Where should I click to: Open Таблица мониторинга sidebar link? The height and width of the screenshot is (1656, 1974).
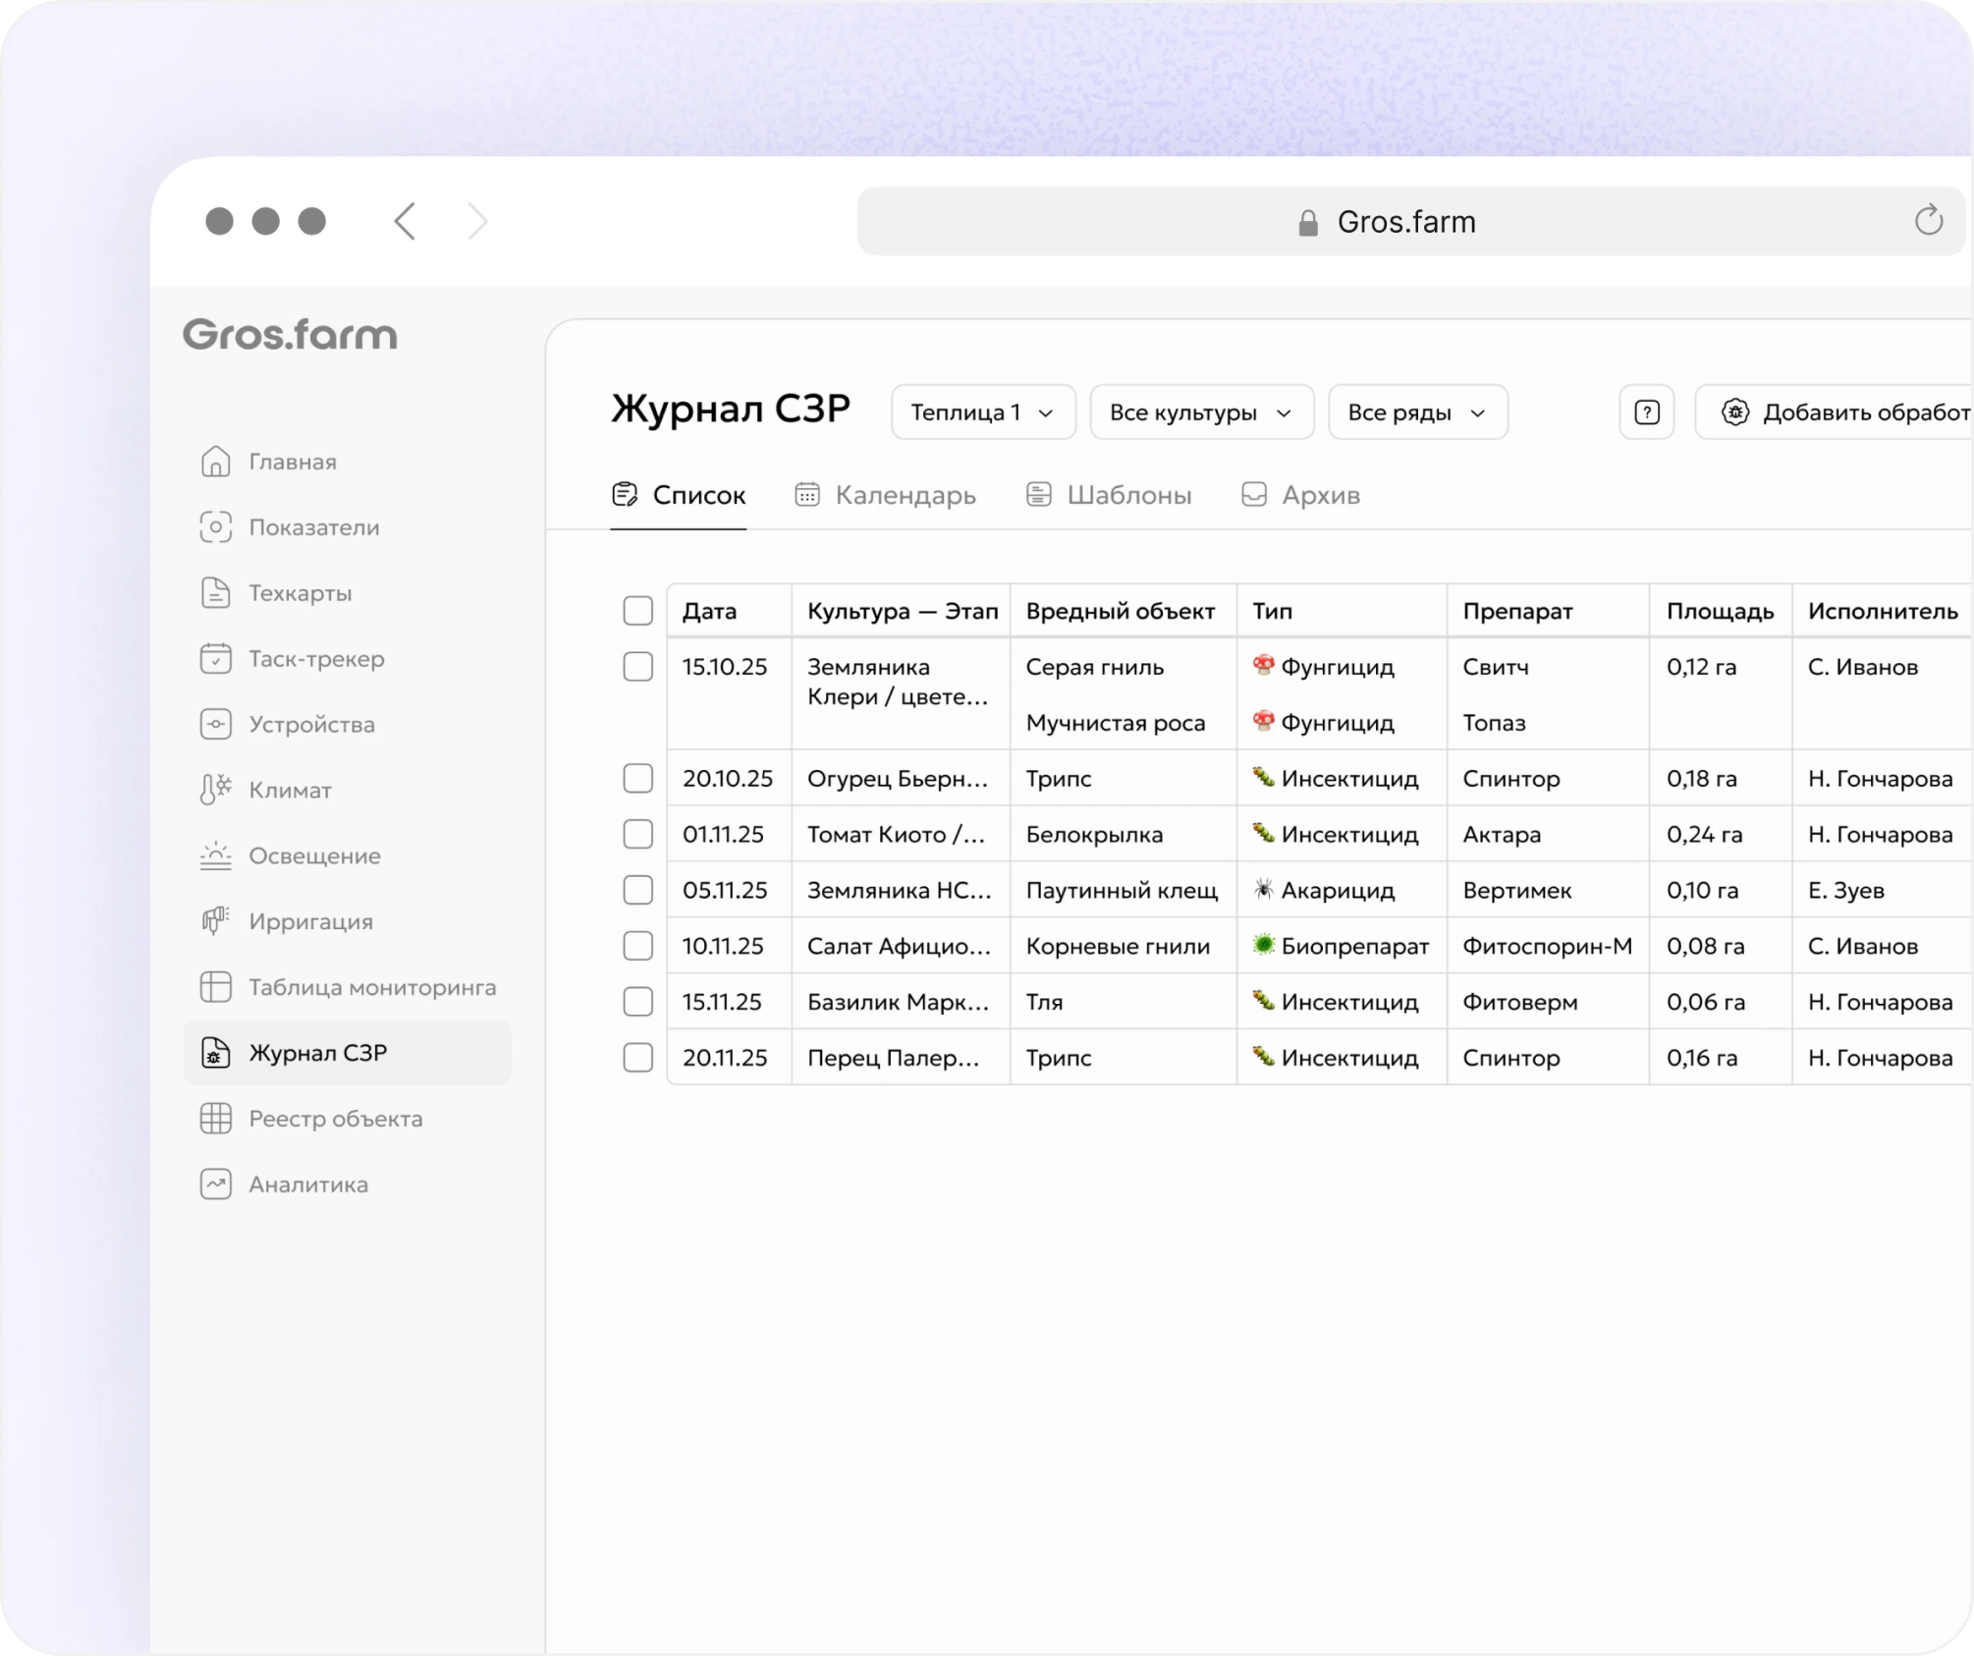pos(347,987)
